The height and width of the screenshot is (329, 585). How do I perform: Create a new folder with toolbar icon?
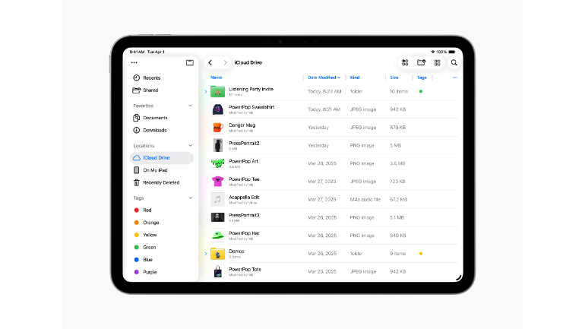tap(421, 62)
